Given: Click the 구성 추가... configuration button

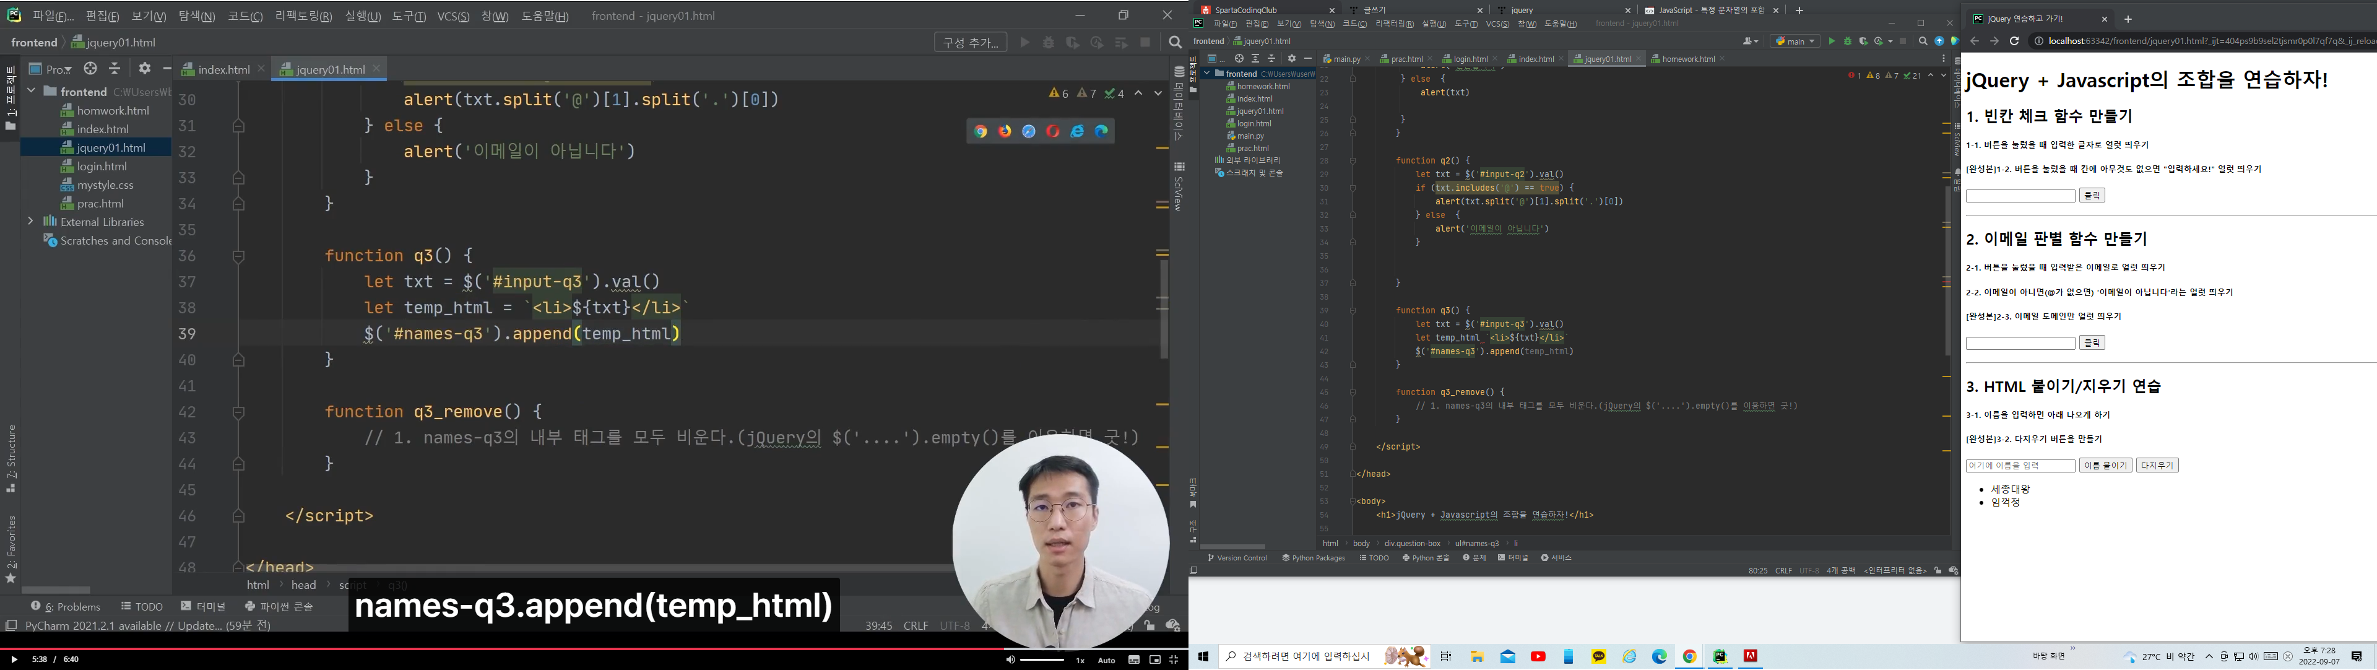Looking at the screenshot, I should (970, 43).
